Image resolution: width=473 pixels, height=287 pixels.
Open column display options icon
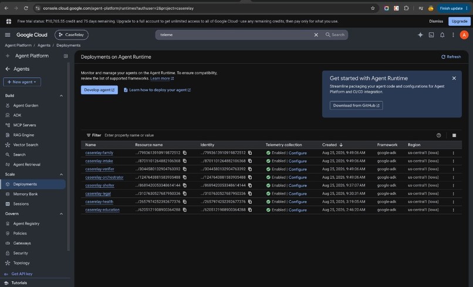pos(454,135)
